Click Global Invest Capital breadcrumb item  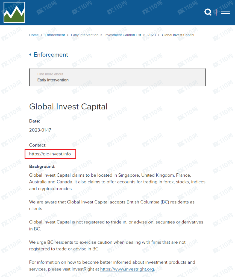click(x=178, y=35)
